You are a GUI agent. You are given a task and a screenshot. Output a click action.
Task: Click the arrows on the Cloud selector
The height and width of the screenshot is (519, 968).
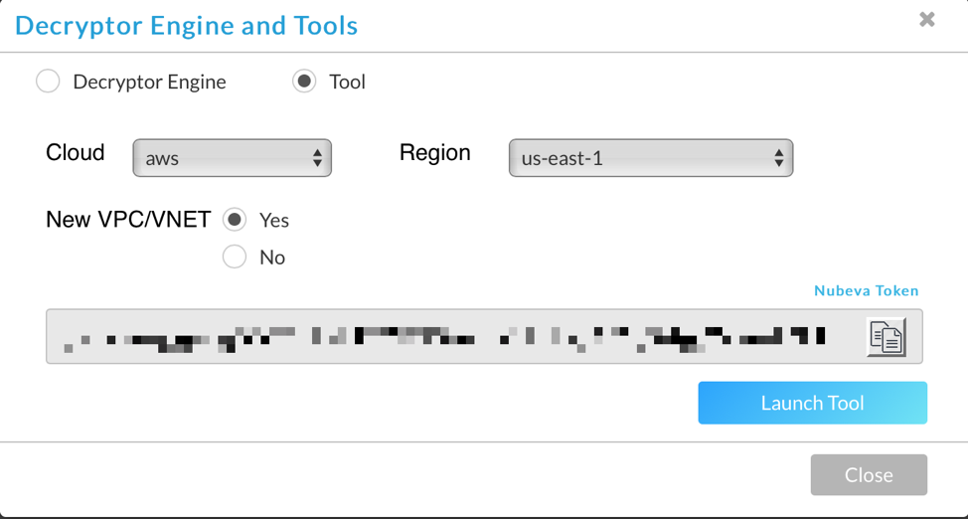point(317,158)
